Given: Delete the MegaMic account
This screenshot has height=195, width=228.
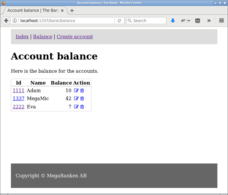Looking at the screenshot, I should (x=82, y=98).
